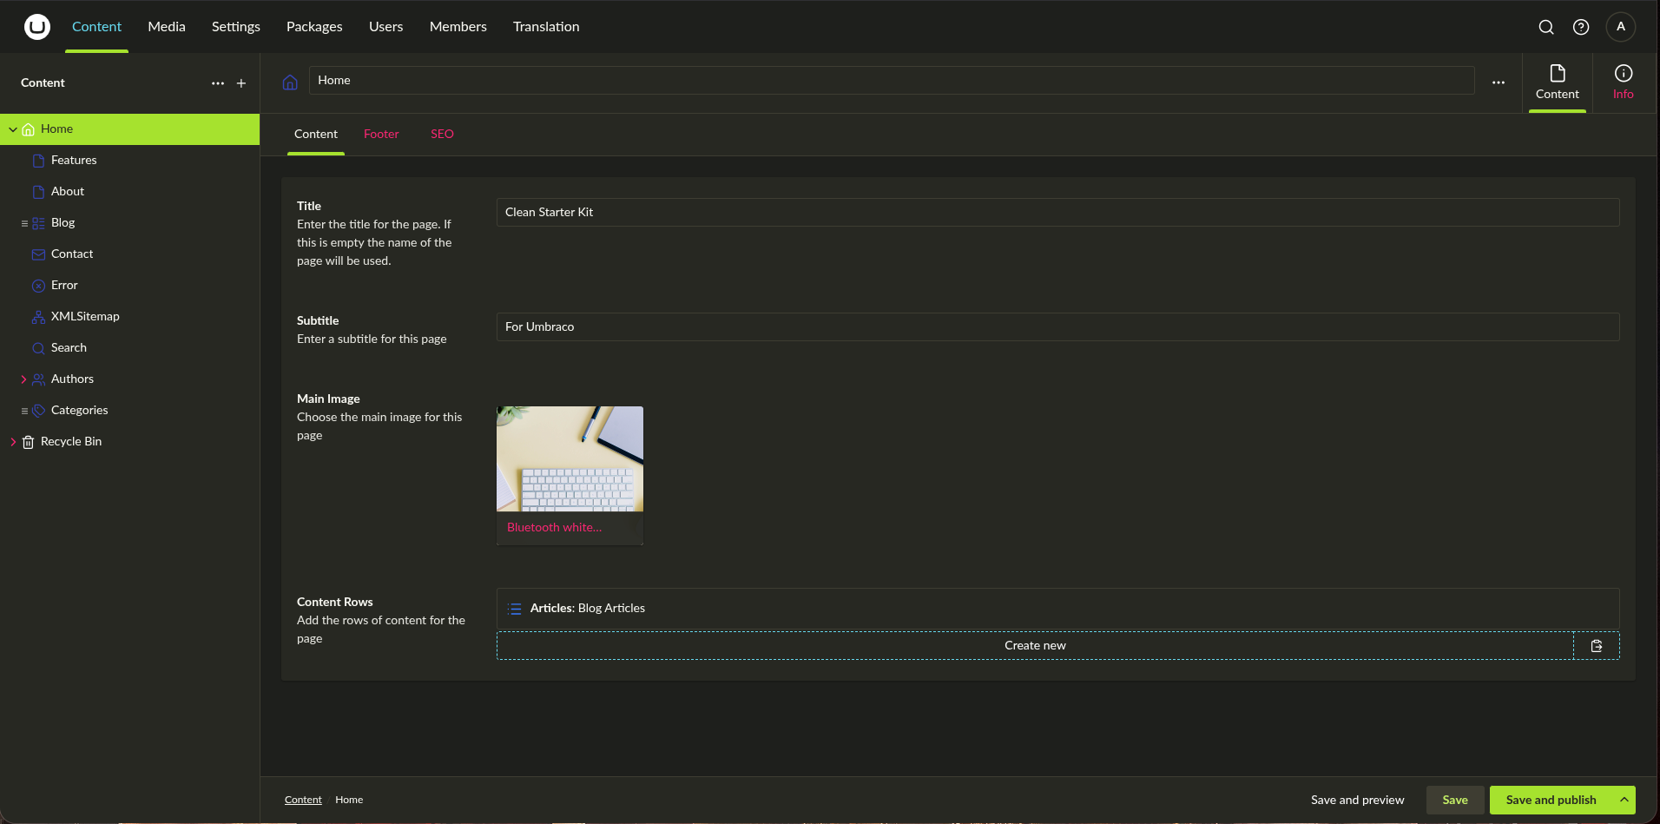Open the Users section
The width and height of the screenshot is (1660, 824).
[385, 27]
